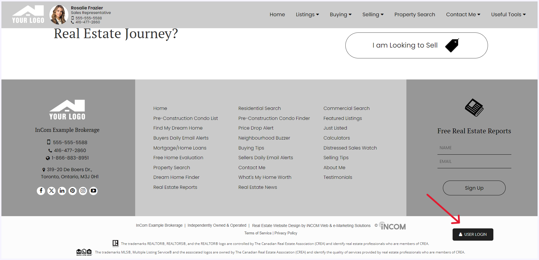The width and height of the screenshot is (539, 260).
Task: Click the price tag icon
Action: point(452,45)
